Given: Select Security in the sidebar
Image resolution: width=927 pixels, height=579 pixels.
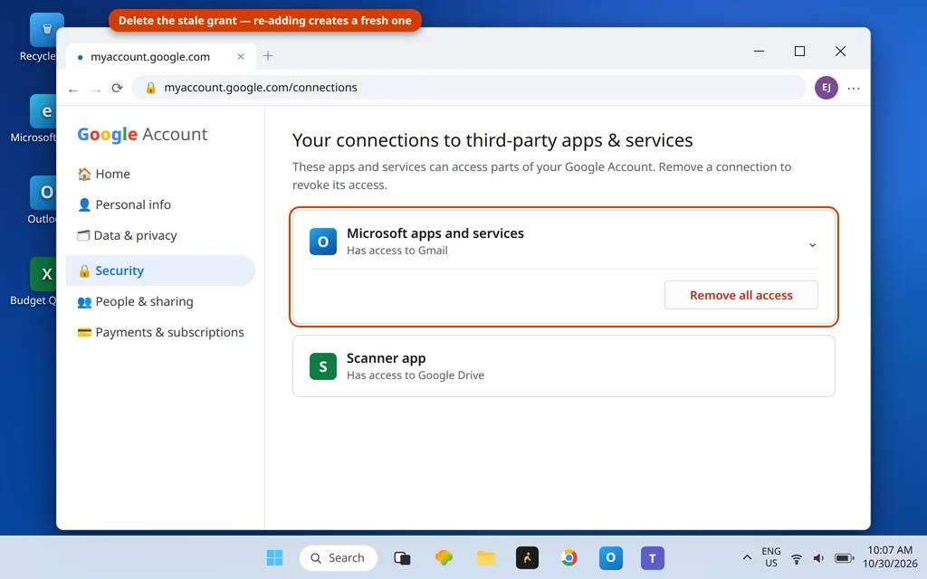Looking at the screenshot, I should click(x=160, y=271).
